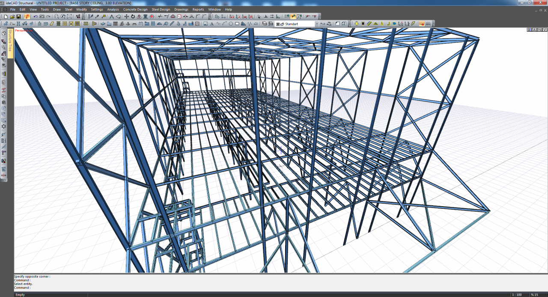Insert a picture with the image icon
This screenshot has width=548, height=297.
click(x=205, y=24)
